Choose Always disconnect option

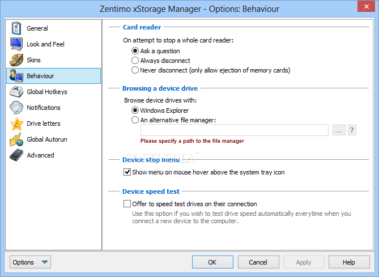coord(135,61)
